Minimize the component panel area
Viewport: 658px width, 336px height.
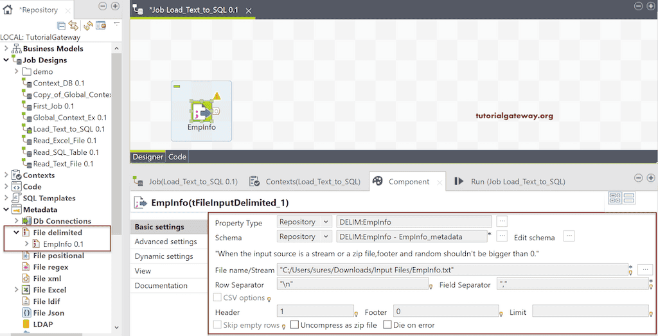click(638, 178)
